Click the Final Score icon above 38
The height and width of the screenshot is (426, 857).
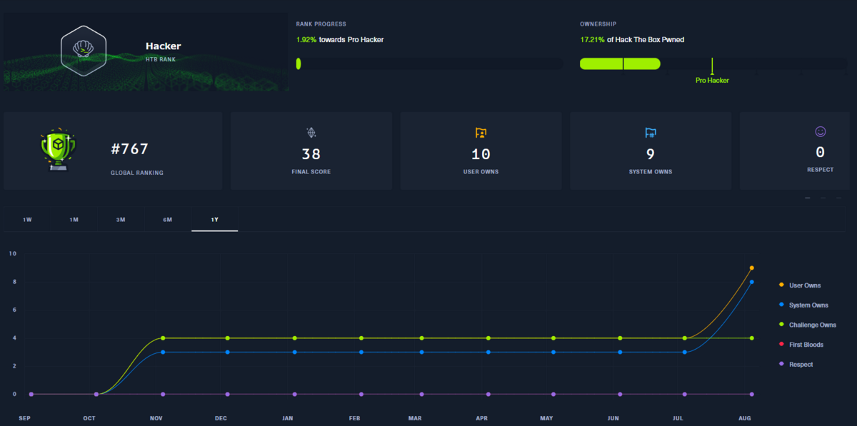(x=311, y=132)
